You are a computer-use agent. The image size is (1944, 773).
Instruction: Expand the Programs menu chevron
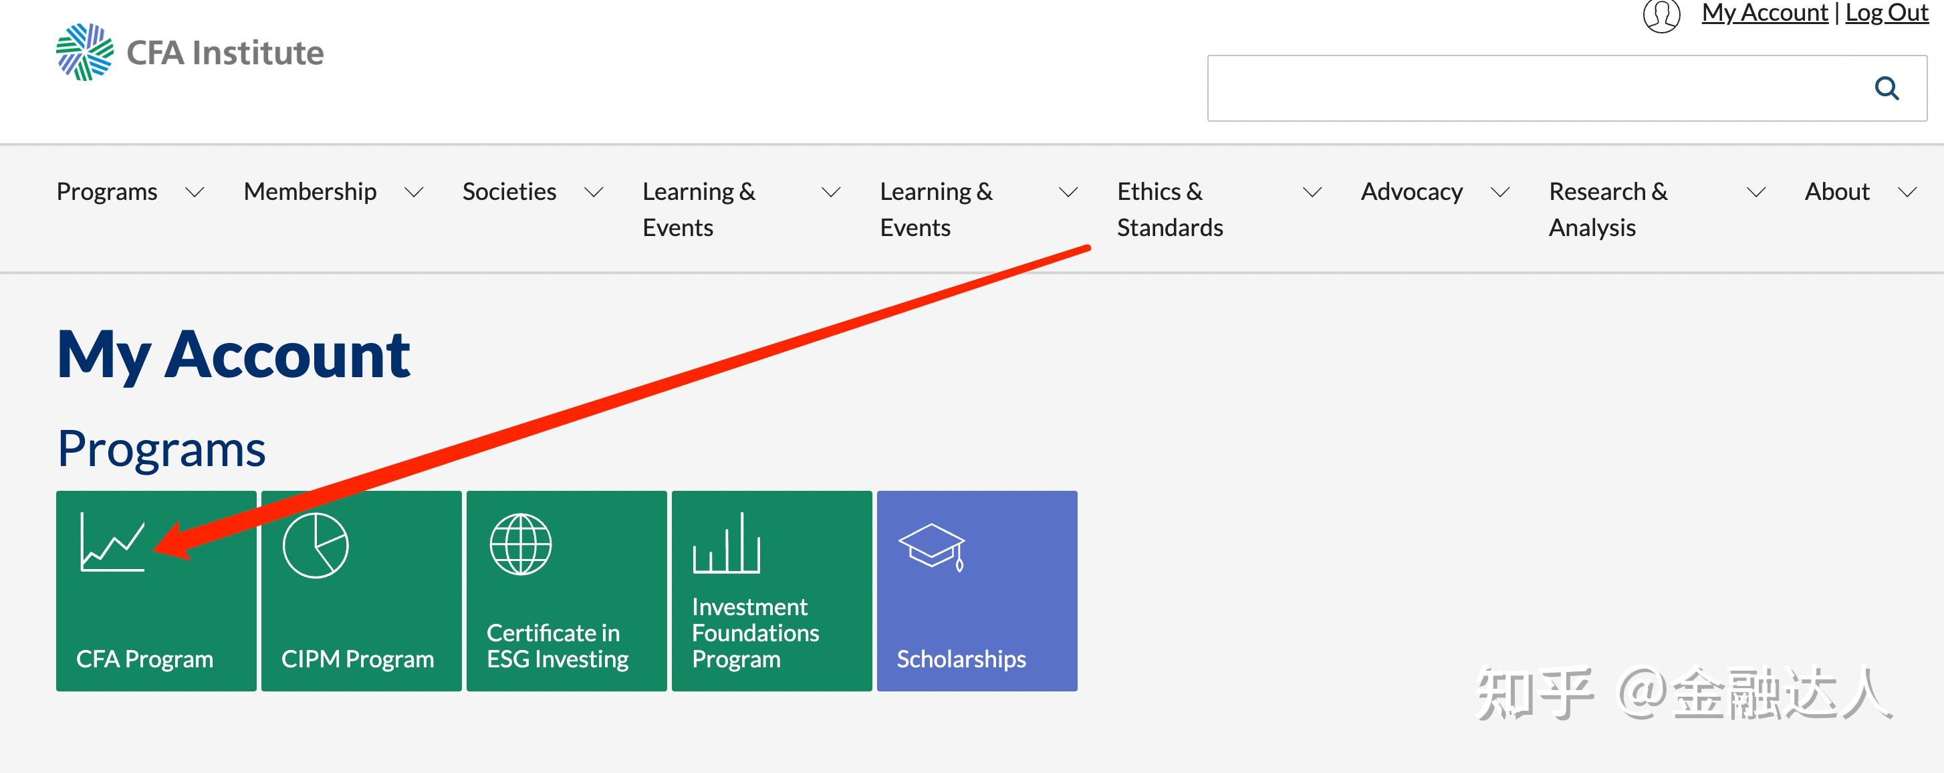point(195,193)
